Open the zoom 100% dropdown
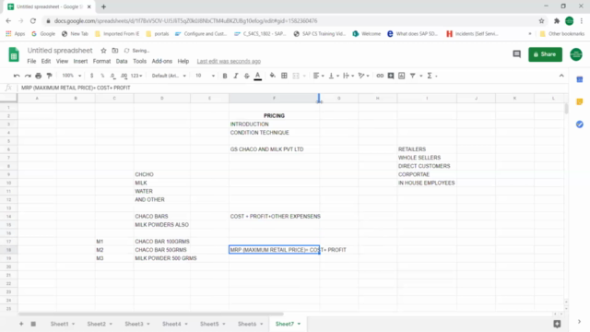This screenshot has width=590, height=332. click(x=71, y=76)
